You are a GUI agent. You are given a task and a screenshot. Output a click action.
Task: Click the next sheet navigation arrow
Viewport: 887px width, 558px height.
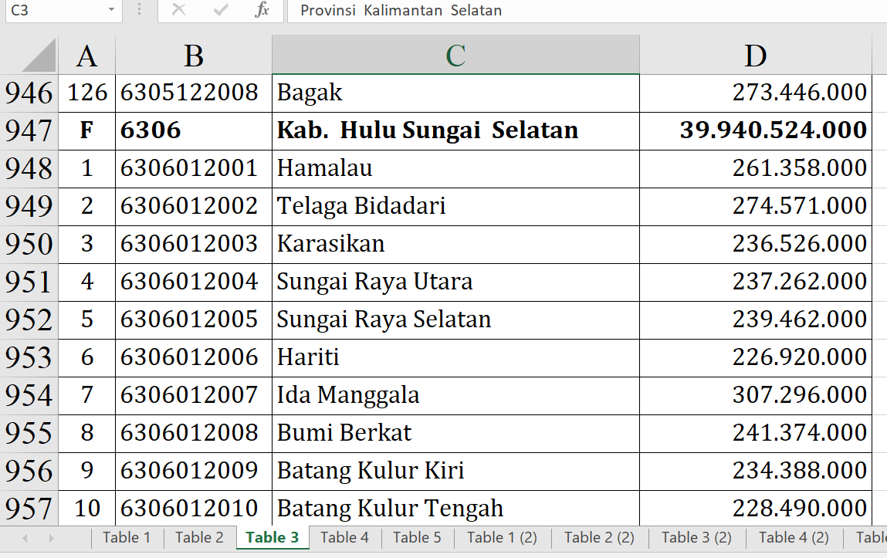(52, 538)
